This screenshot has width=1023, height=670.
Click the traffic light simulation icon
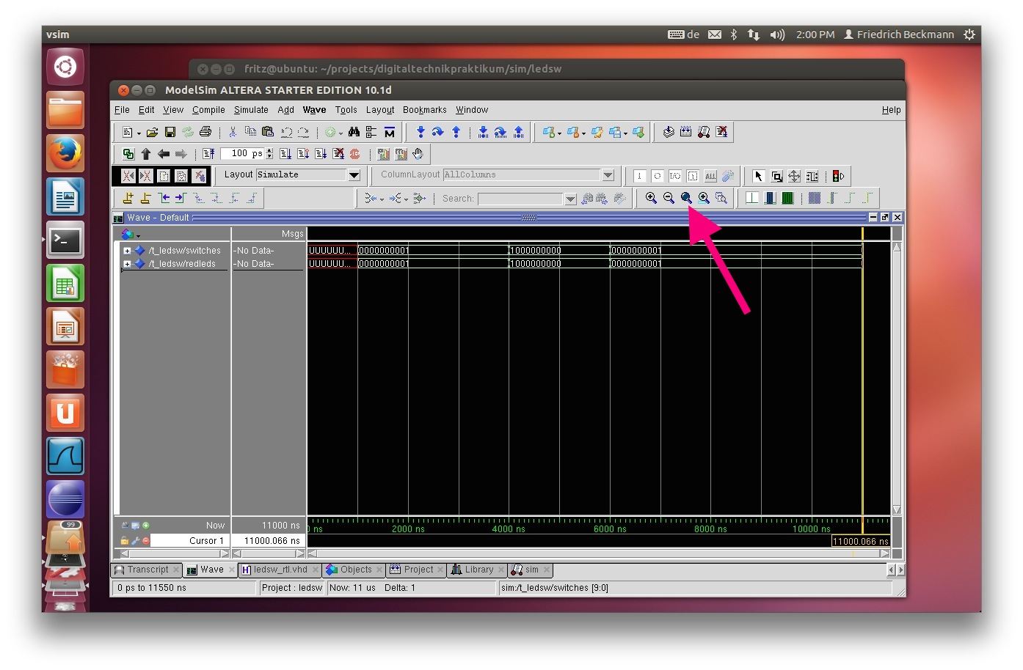coord(837,176)
